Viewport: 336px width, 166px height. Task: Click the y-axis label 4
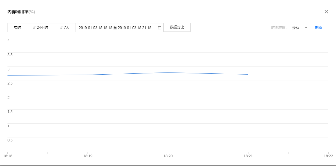[9, 40]
